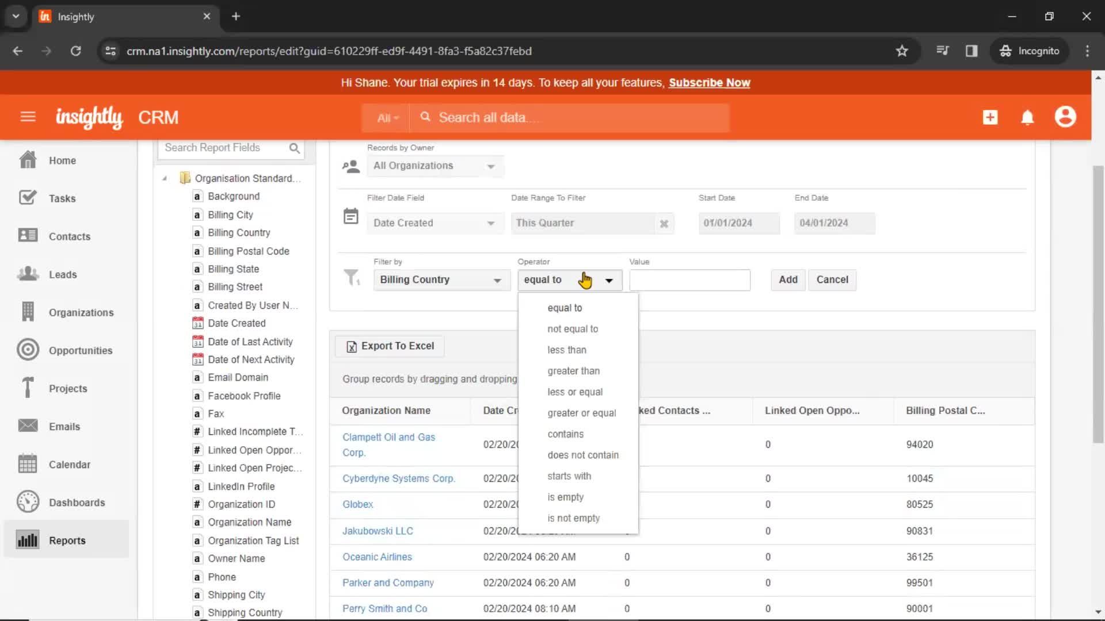Open the Filter Date Field dropdown
Viewport: 1105px width, 621px height.
[433, 222]
